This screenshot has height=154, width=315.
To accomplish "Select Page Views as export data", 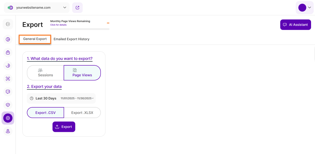I will coord(82,73).
